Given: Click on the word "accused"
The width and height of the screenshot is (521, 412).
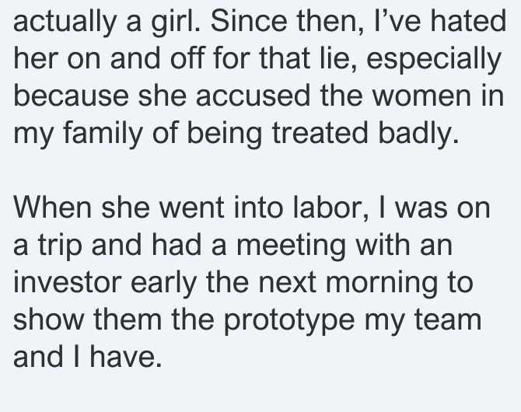Looking at the screenshot, I should (x=253, y=96).
